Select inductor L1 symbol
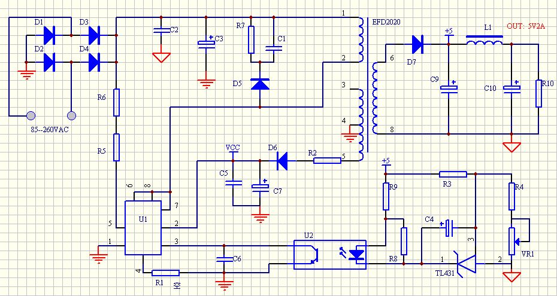The height and width of the screenshot is (296, 557). click(484, 41)
